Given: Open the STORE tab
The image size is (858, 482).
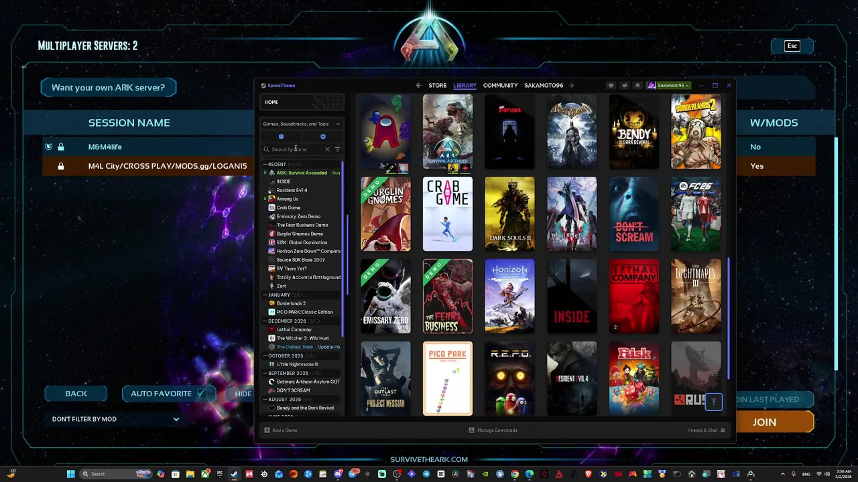Looking at the screenshot, I should pos(437,86).
